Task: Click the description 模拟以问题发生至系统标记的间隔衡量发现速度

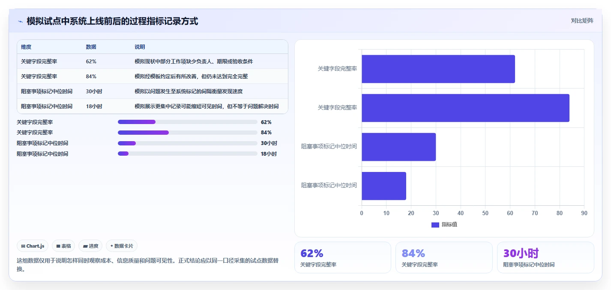Action: pos(189,92)
